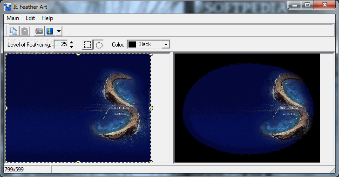Open the Edit menu
339x177 pixels.
30,18
